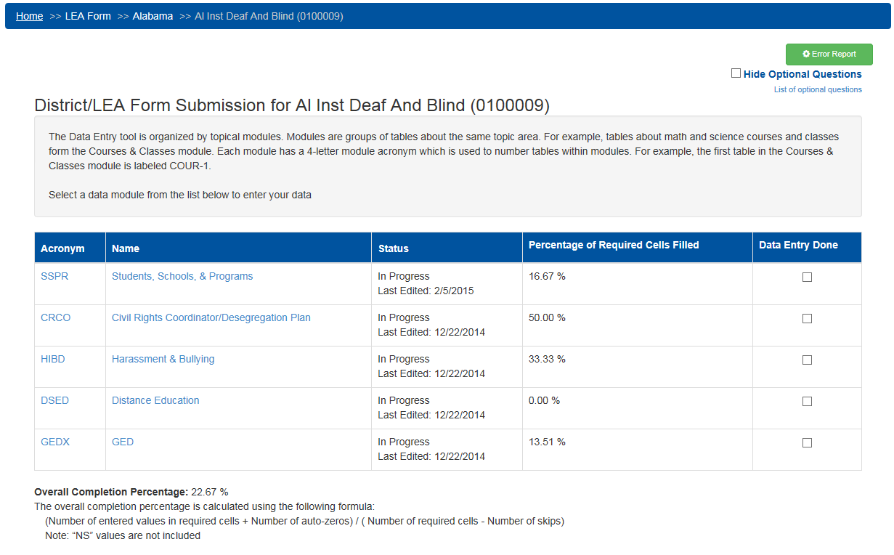The height and width of the screenshot is (555, 894).
Task: Click the green Error Report button
Action: tap(829, 54)
